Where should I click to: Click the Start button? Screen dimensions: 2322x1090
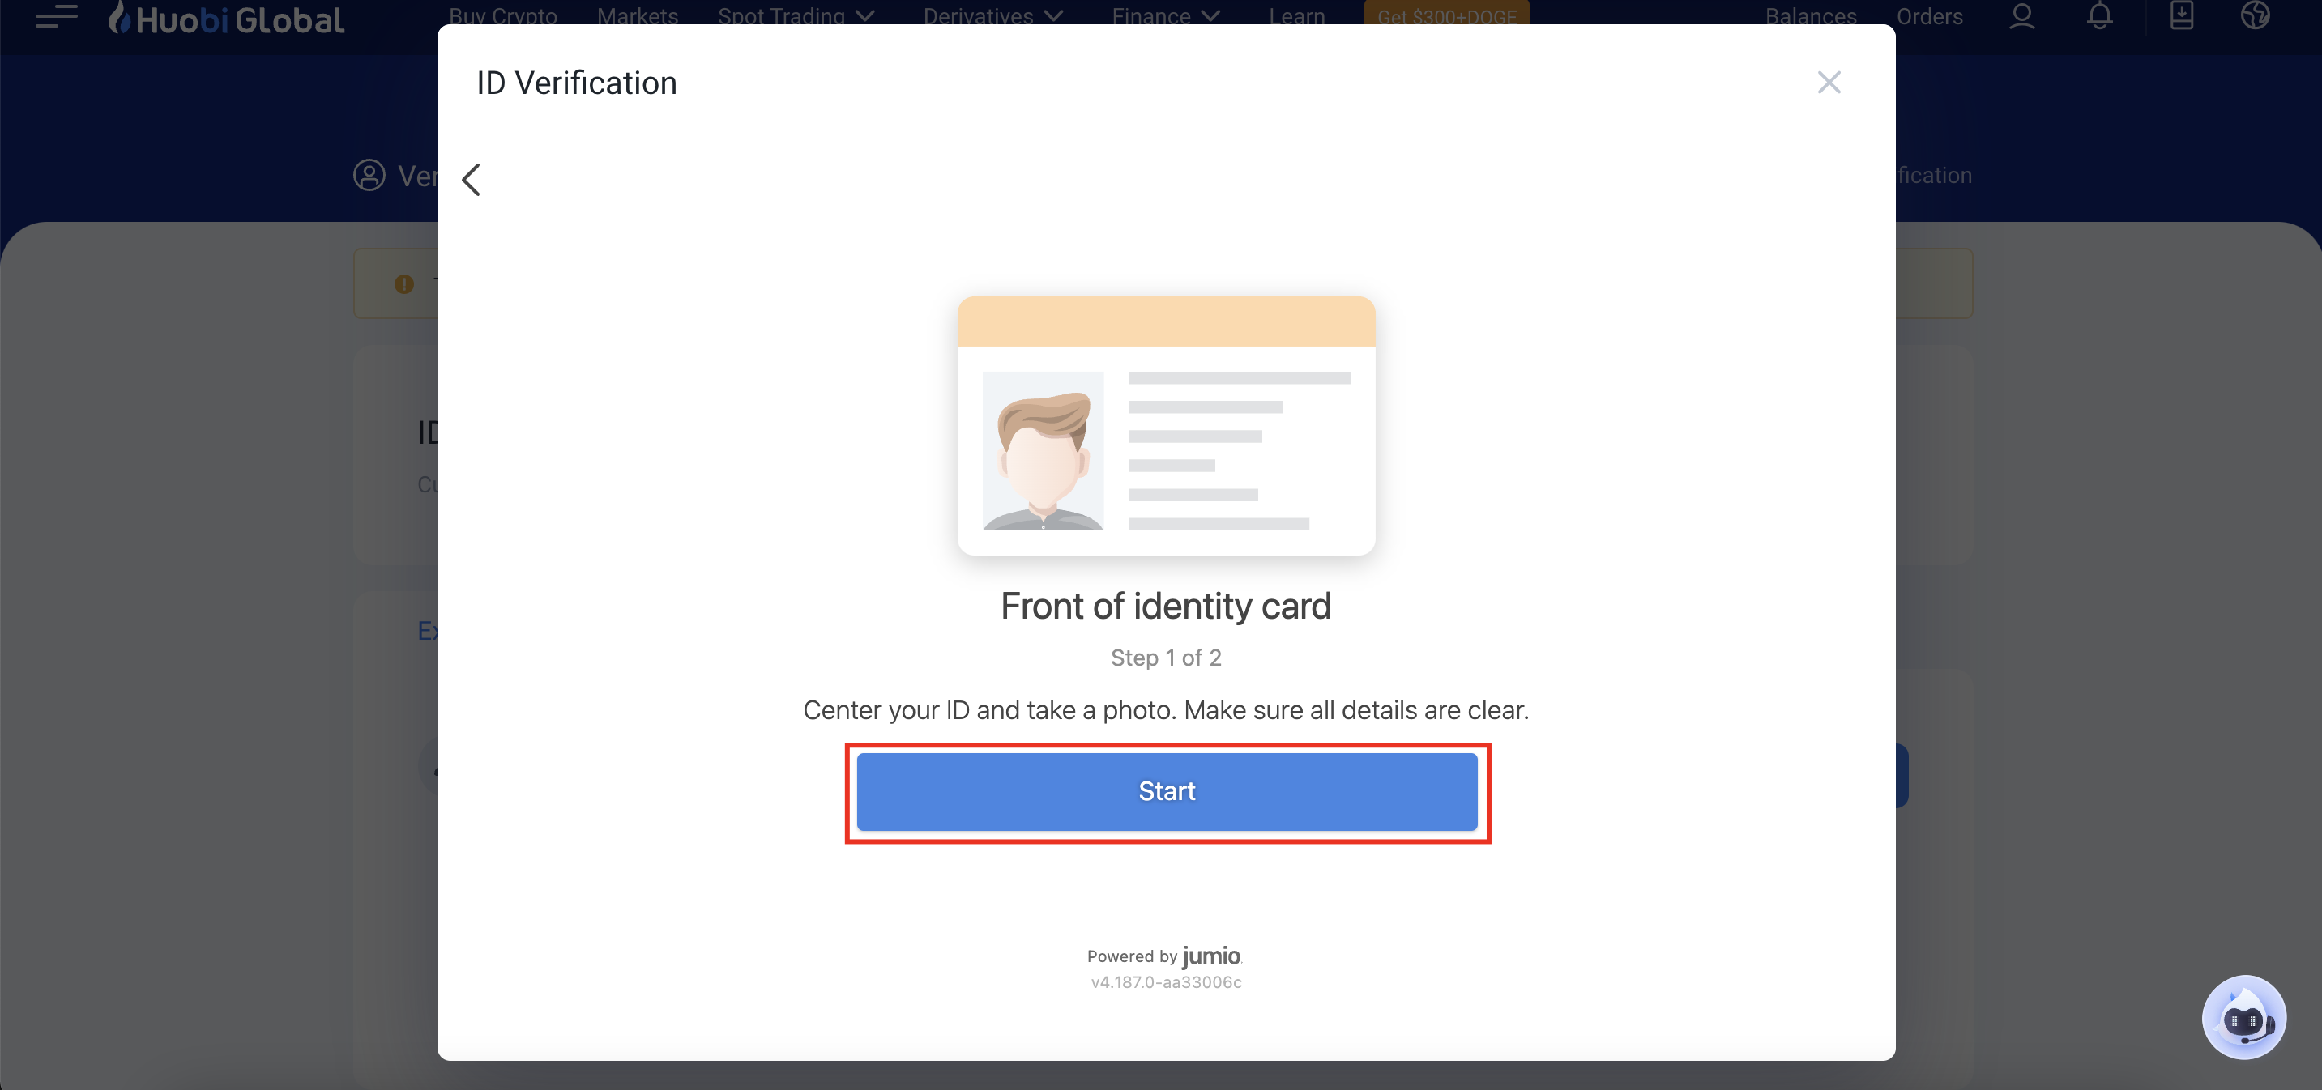point(1167,791)
